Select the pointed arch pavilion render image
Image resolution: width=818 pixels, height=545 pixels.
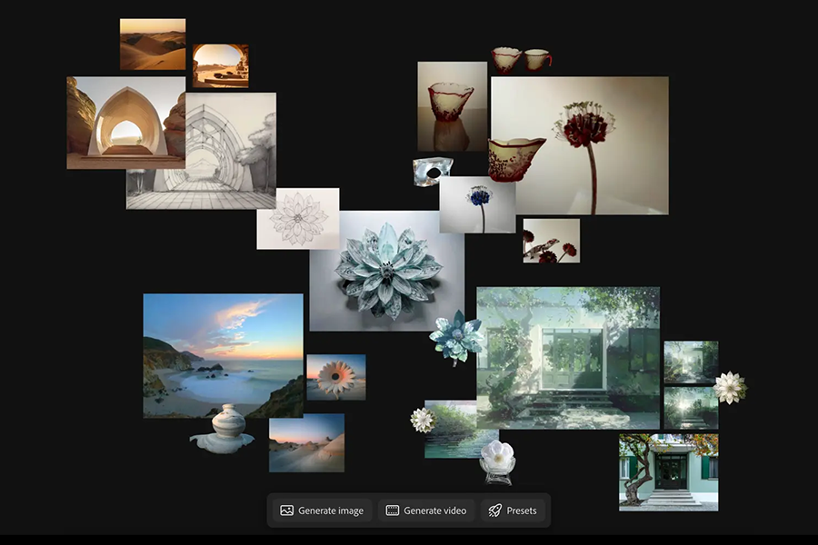tap(125, 123)
